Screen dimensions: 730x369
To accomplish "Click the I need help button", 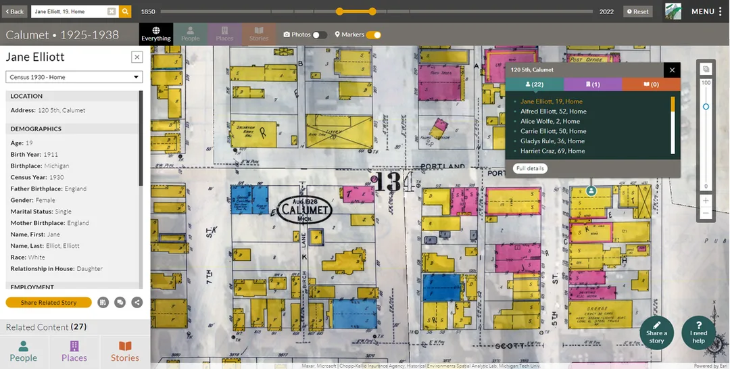I will [698, 333].
